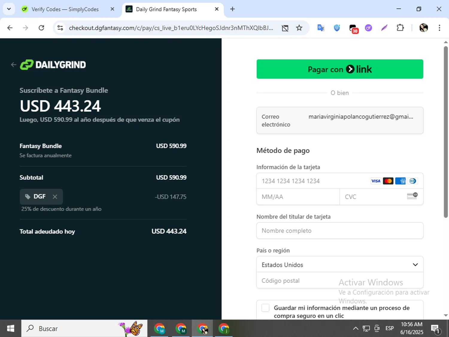Click the CVC card hint icon
The image size is (449, 337).
412,196
